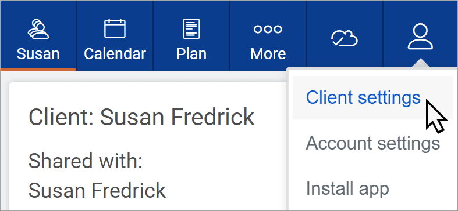Switch to the Susan tab label
The image size is (458, 211).
(38, 54)
